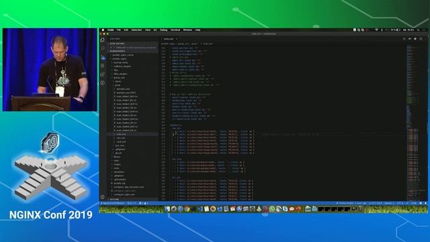Click the Wi-Fi icon in menu bar
Screen dimensions: 430x242
[376, 30]
